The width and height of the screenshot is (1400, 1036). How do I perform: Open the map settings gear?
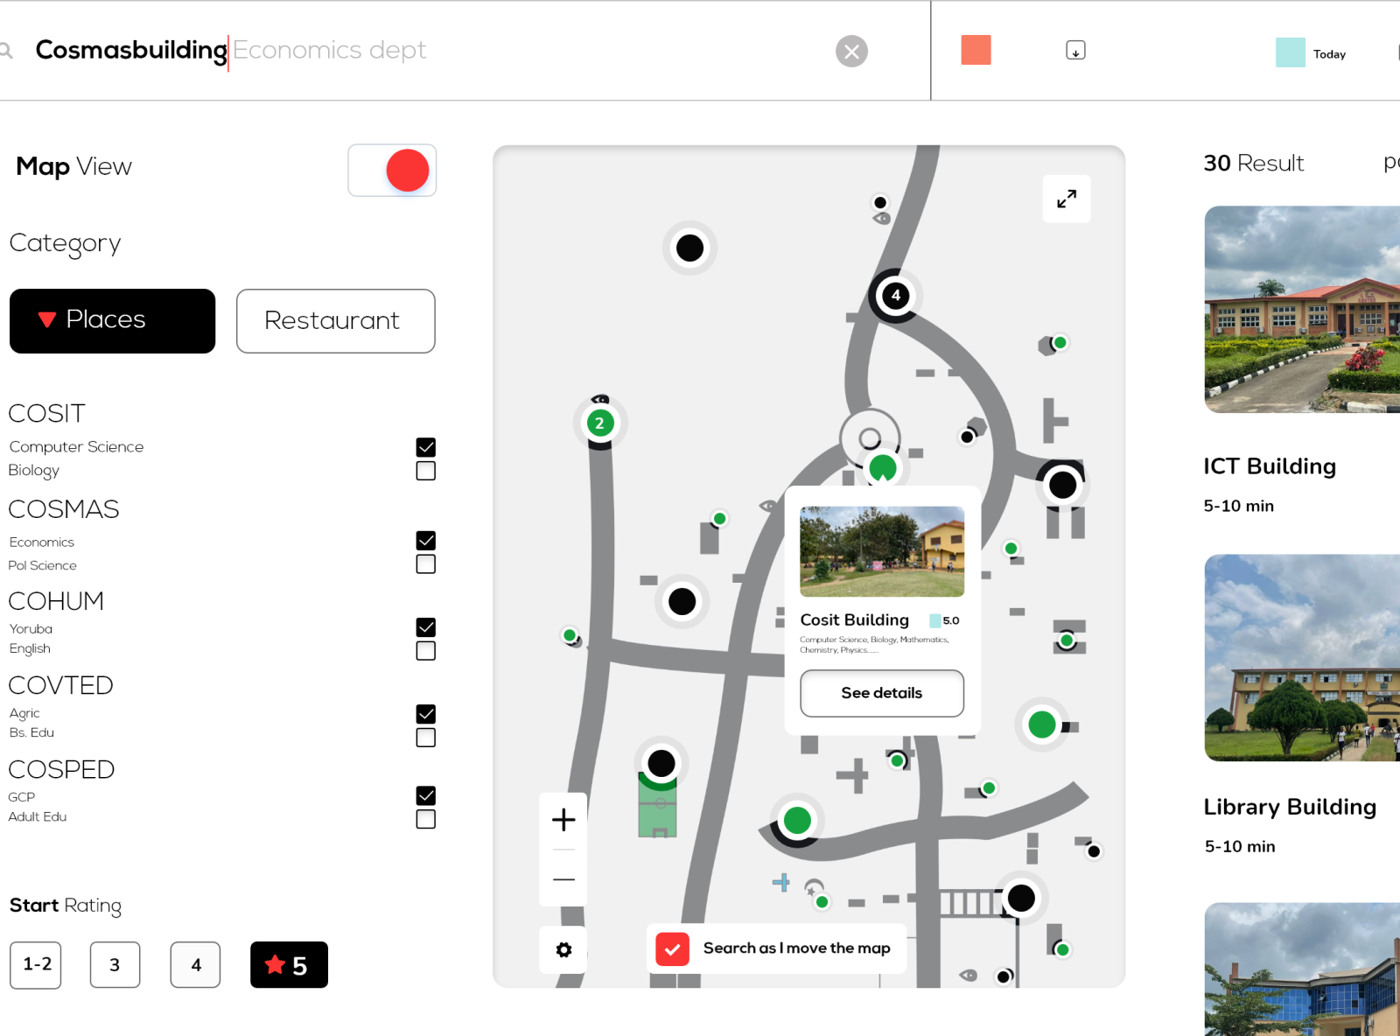pyautogui.click(x=563, y=949)
